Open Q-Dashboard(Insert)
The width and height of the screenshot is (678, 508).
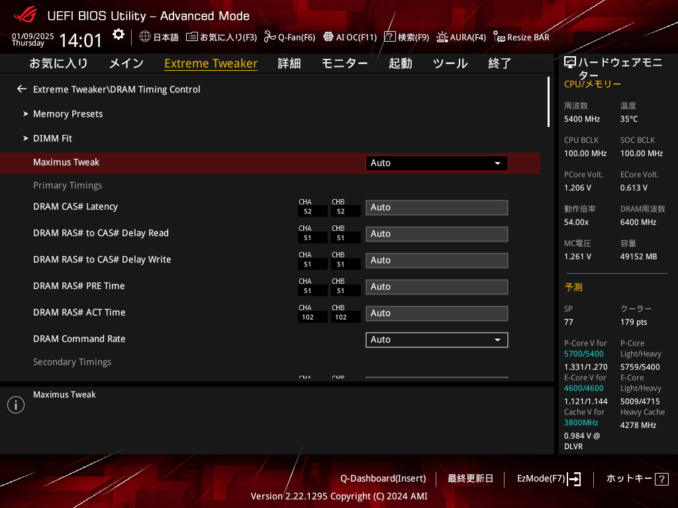tap(383, 478)
